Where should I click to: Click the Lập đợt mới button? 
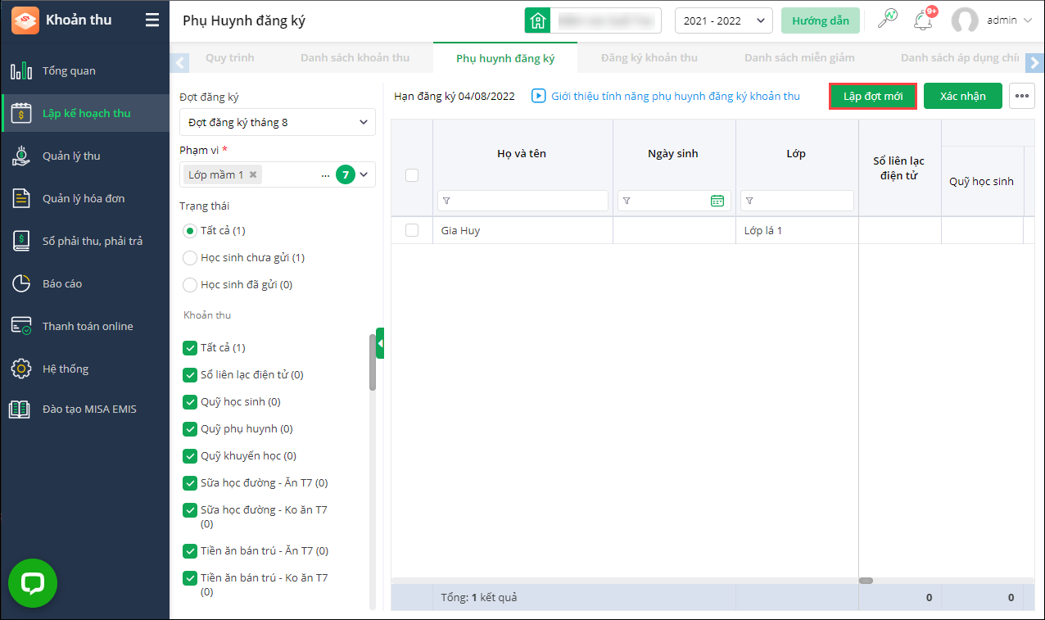click(x=873, y=96)
